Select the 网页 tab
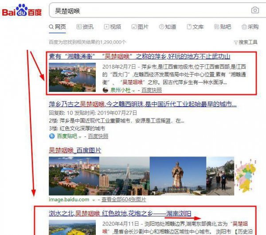266x235 pixels. tap(57, 27)
